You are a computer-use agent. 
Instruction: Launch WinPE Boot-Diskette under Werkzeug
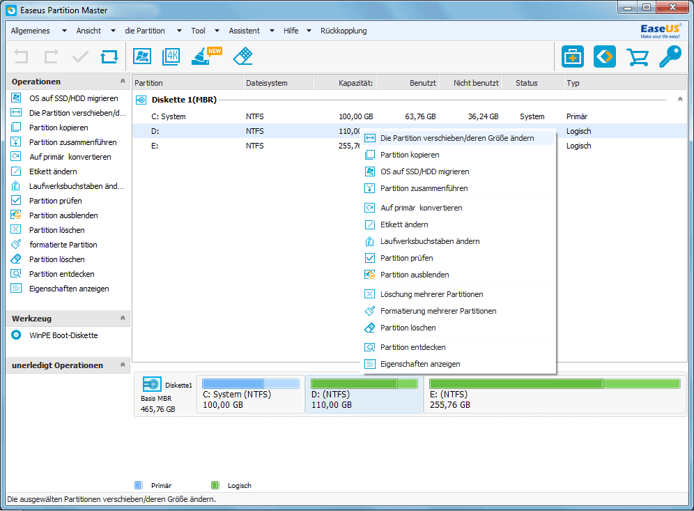tap(63, 335)
